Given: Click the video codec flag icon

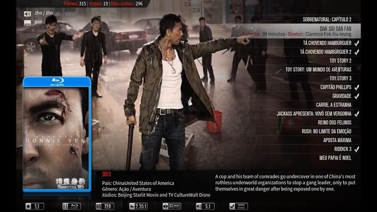Looking at the screenshot, I should click(x=171, y=206).
